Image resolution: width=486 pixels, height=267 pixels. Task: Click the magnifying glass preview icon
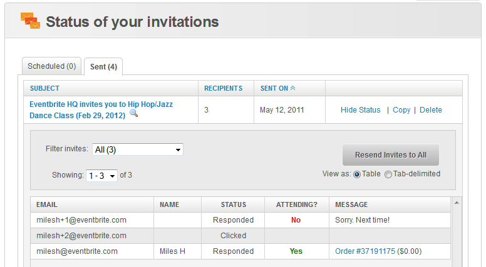point(133,113)
